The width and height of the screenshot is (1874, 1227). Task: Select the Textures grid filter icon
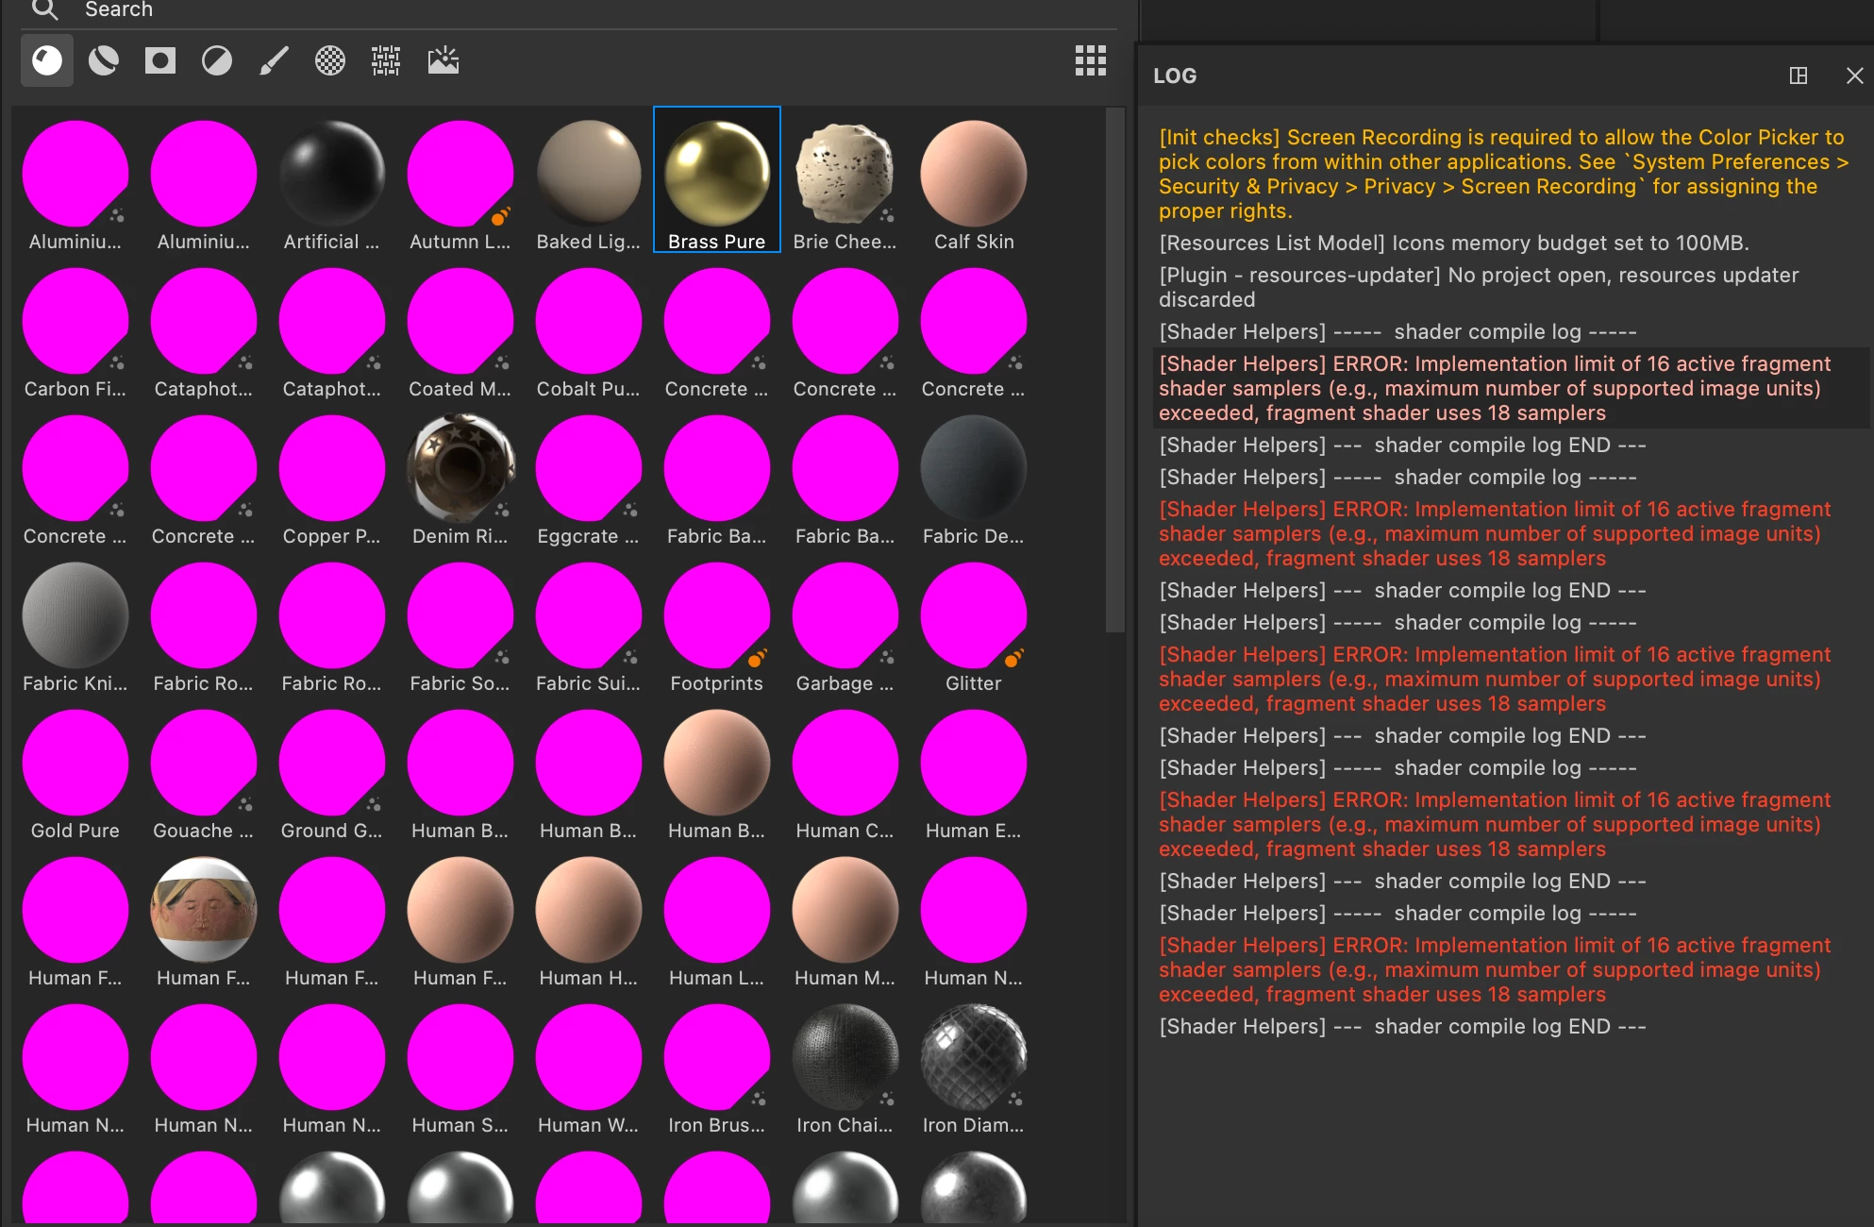(x=386, y=61)
